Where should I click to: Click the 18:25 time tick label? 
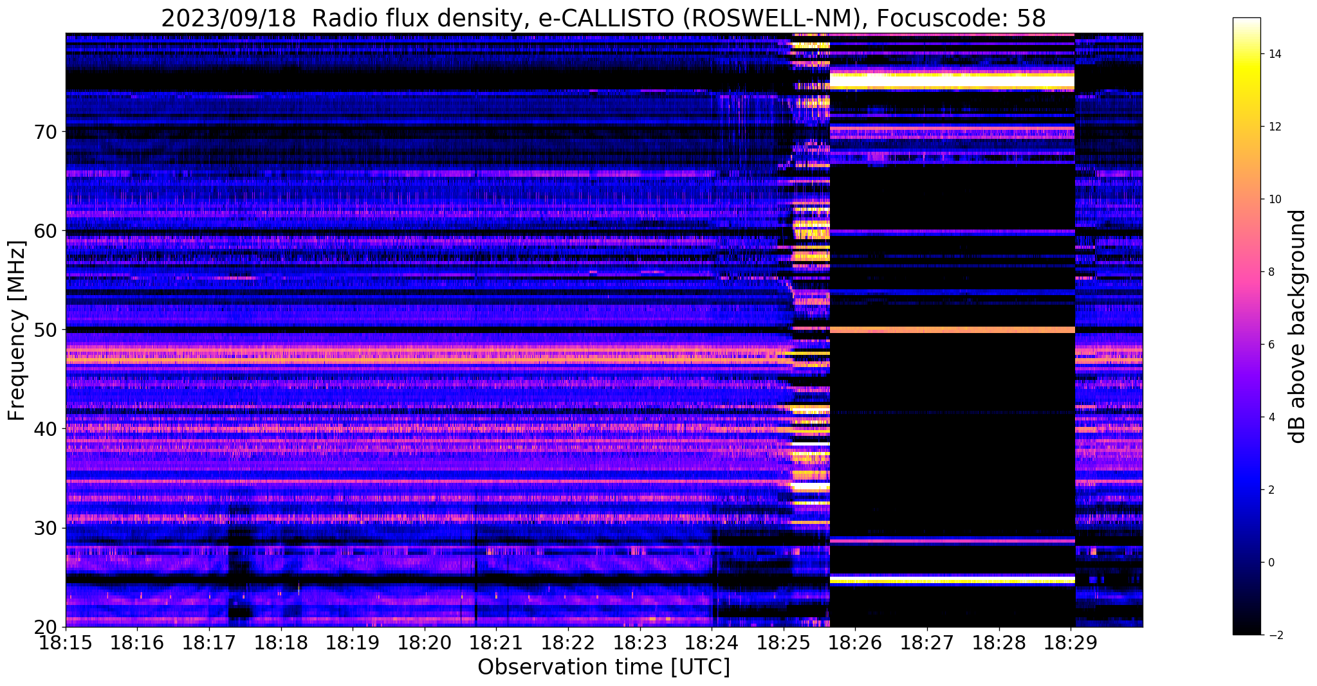(784, 643)
